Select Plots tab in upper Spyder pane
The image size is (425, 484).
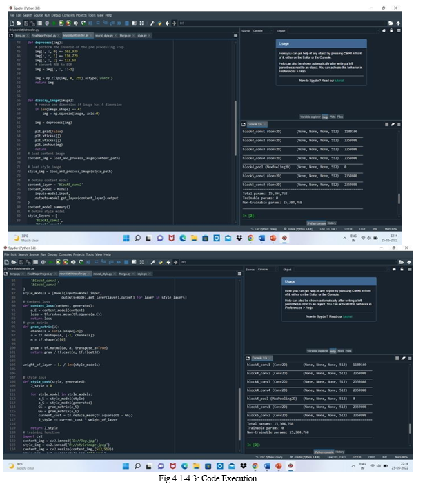(x=333, y=117)
